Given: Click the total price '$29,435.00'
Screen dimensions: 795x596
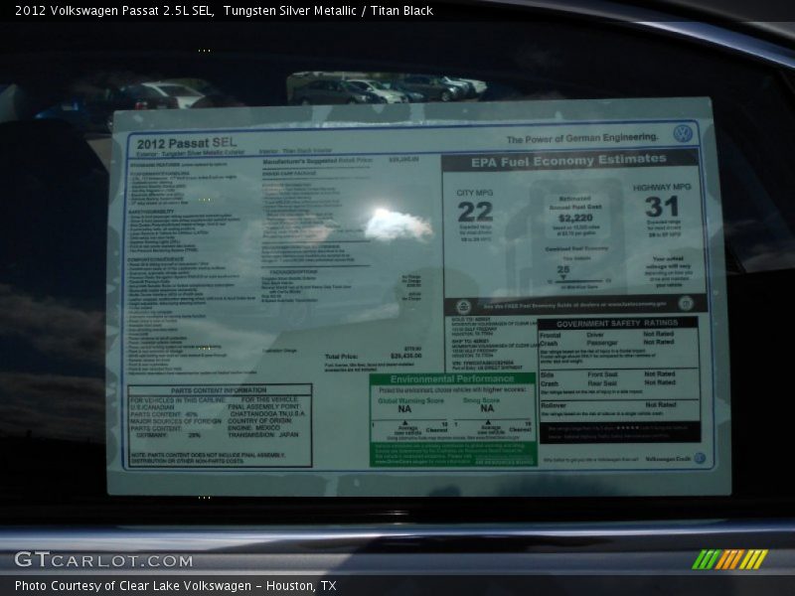Looking at the screenshot, I should point(406,356).
